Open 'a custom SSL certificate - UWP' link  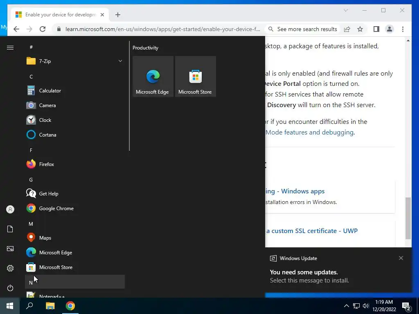(x=311, y=231)
